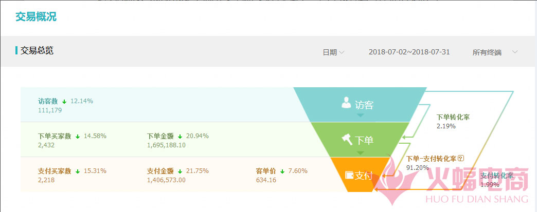The height and width of the screenshot is (212, 537).
Task: Click the green 下单 funnel segment
Action: 360,140
